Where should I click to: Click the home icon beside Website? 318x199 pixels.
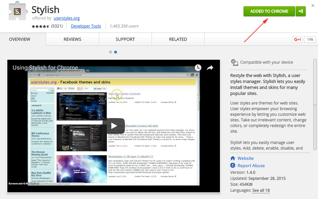tap(233, 158)
